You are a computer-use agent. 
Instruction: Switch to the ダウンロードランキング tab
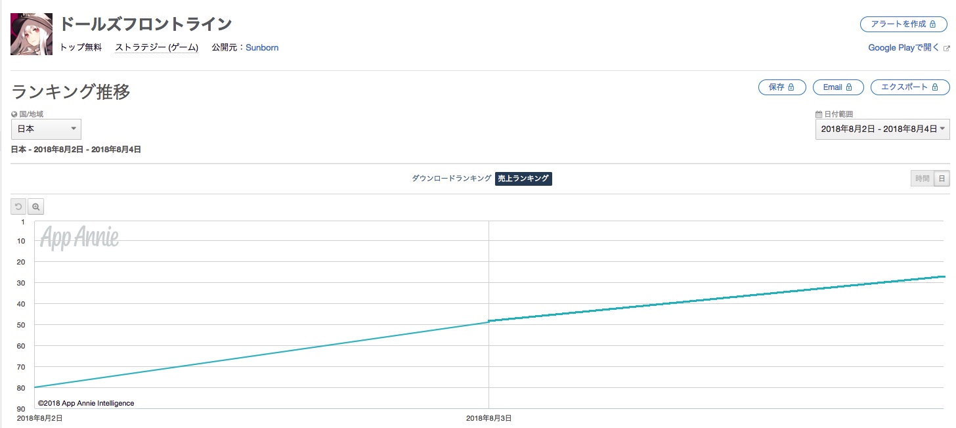click(x=451, y=179)
